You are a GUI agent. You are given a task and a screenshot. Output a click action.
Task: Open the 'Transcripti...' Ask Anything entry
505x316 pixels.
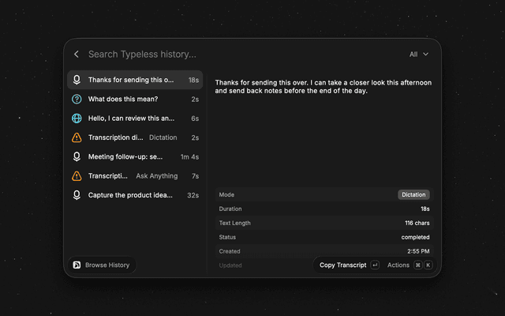tap(135, 176)
